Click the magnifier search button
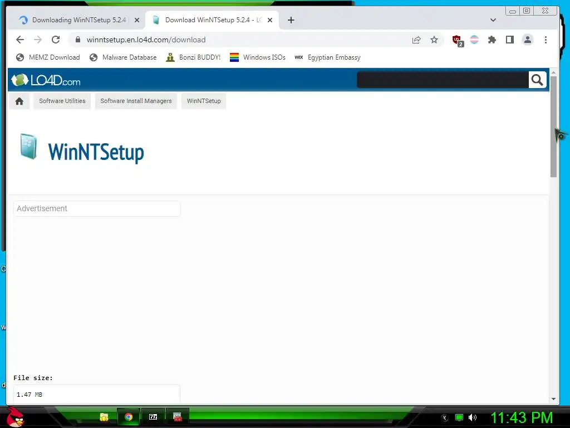The image size is (570, 428). (537, 80)
